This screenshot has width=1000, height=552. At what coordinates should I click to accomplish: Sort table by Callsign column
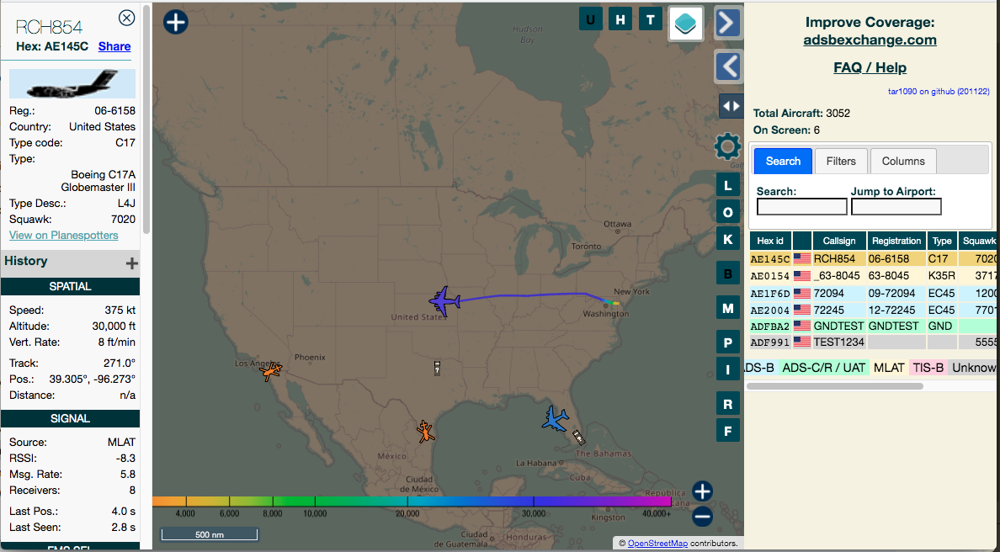[839, 241]
